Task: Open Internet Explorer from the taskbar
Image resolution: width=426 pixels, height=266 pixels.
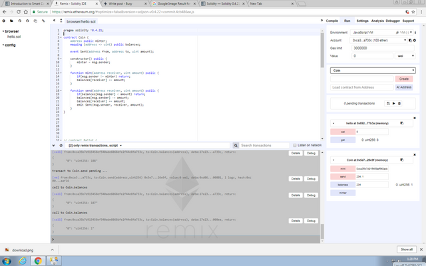Action: [23, 261]
